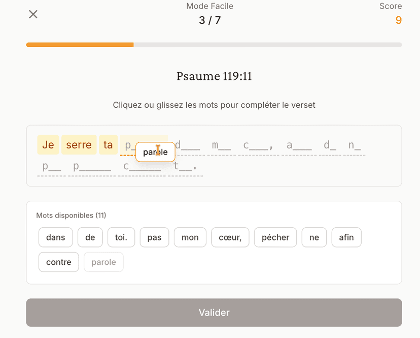Image resolution: width=420 pixels, height=338 pixels.
Task: Select the word chip "toi."
Action: pyautogui.click(x=121, y=237)
